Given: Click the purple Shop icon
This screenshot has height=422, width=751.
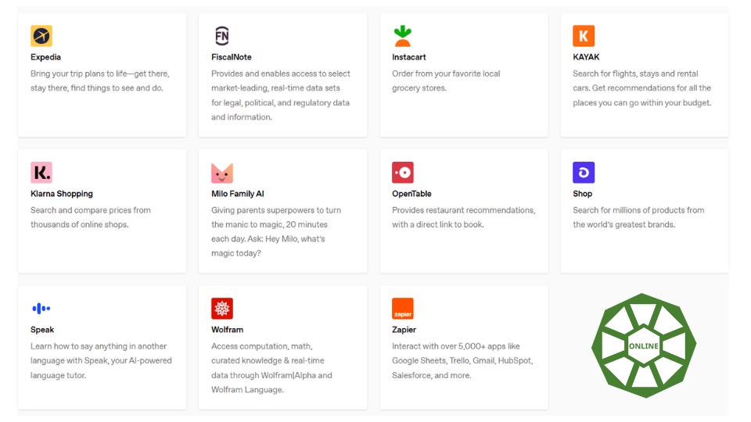Looking at the screenshot, I should coord(584,172).
